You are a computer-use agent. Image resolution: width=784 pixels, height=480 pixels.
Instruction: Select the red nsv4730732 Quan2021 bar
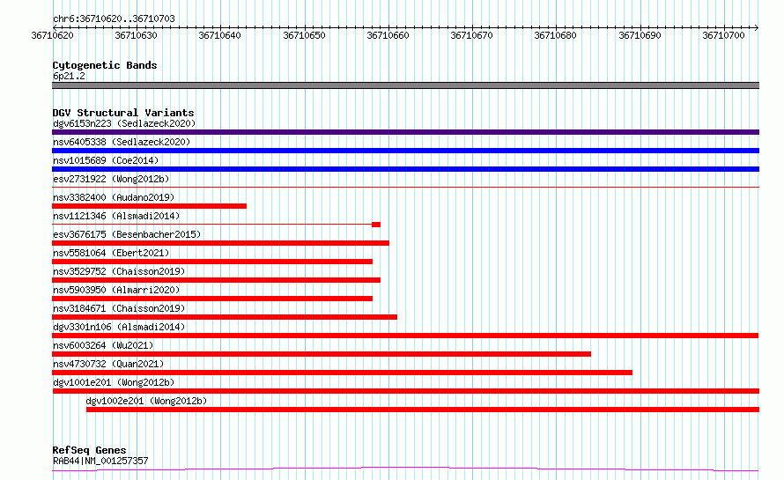point(342,373)
